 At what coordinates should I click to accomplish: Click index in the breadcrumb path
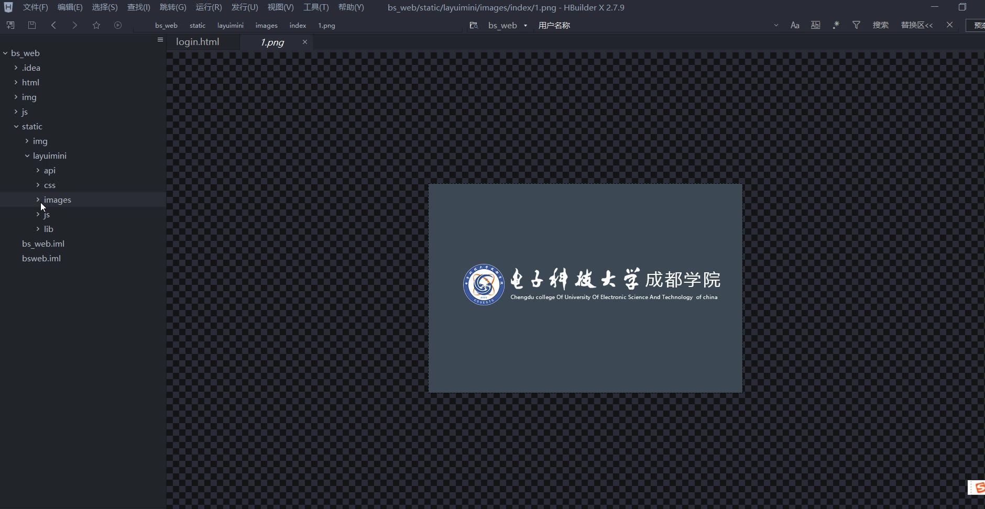(298, 25)
